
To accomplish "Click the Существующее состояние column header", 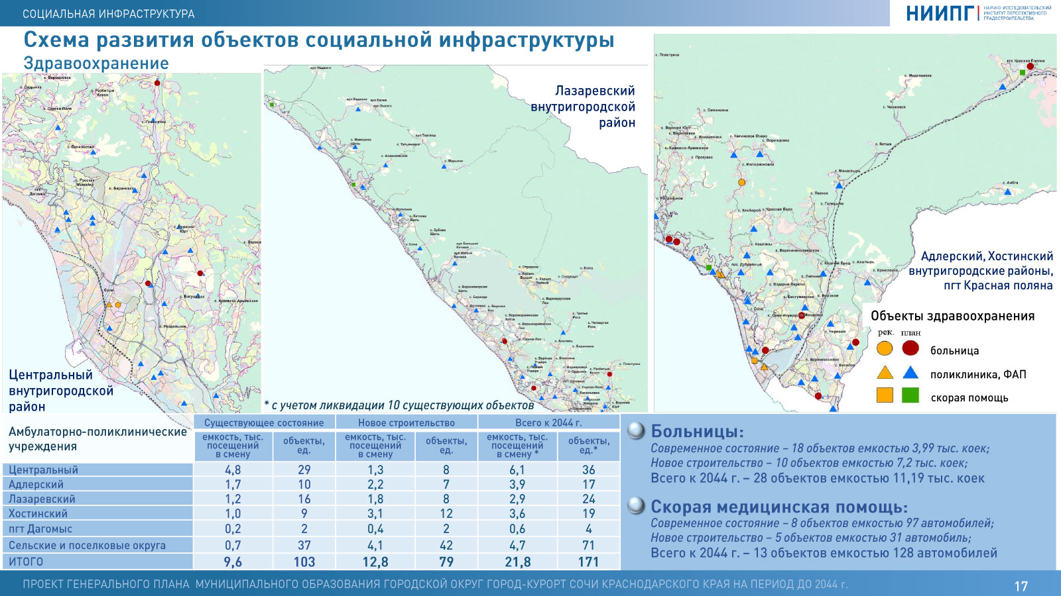I will point(264,422).
